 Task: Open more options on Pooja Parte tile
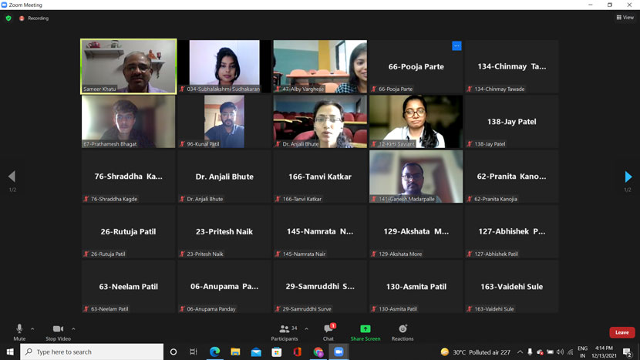coord(456,46)
